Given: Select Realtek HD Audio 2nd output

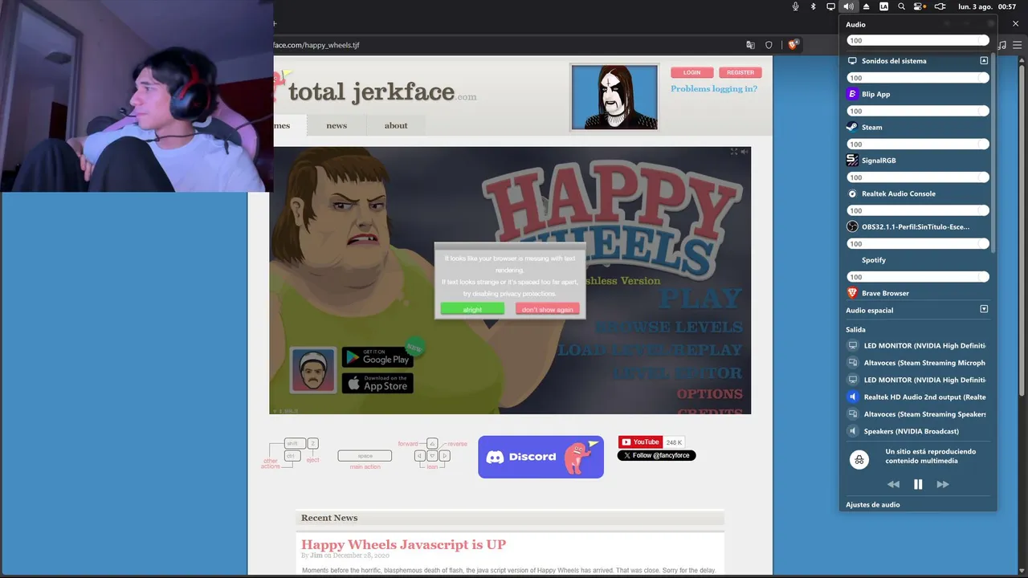Looking at the screenshot, I should (x=918, y=397).
